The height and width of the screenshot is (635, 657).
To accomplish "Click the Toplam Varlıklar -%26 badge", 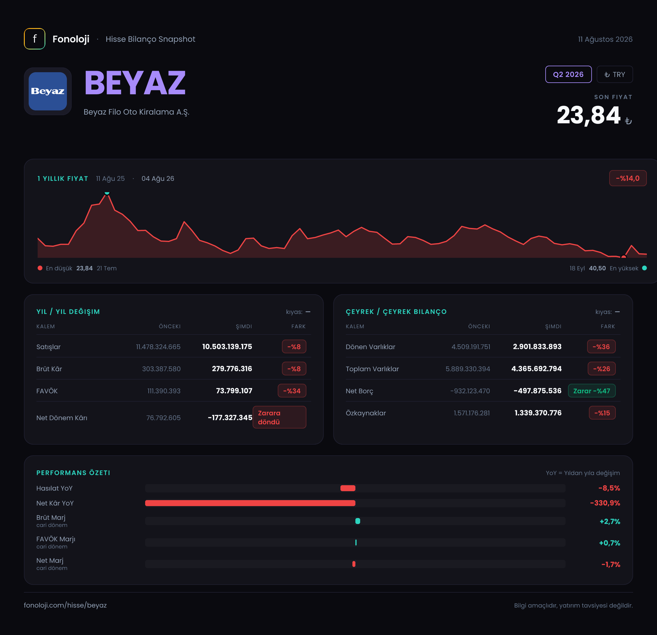I will click(602, 369).
